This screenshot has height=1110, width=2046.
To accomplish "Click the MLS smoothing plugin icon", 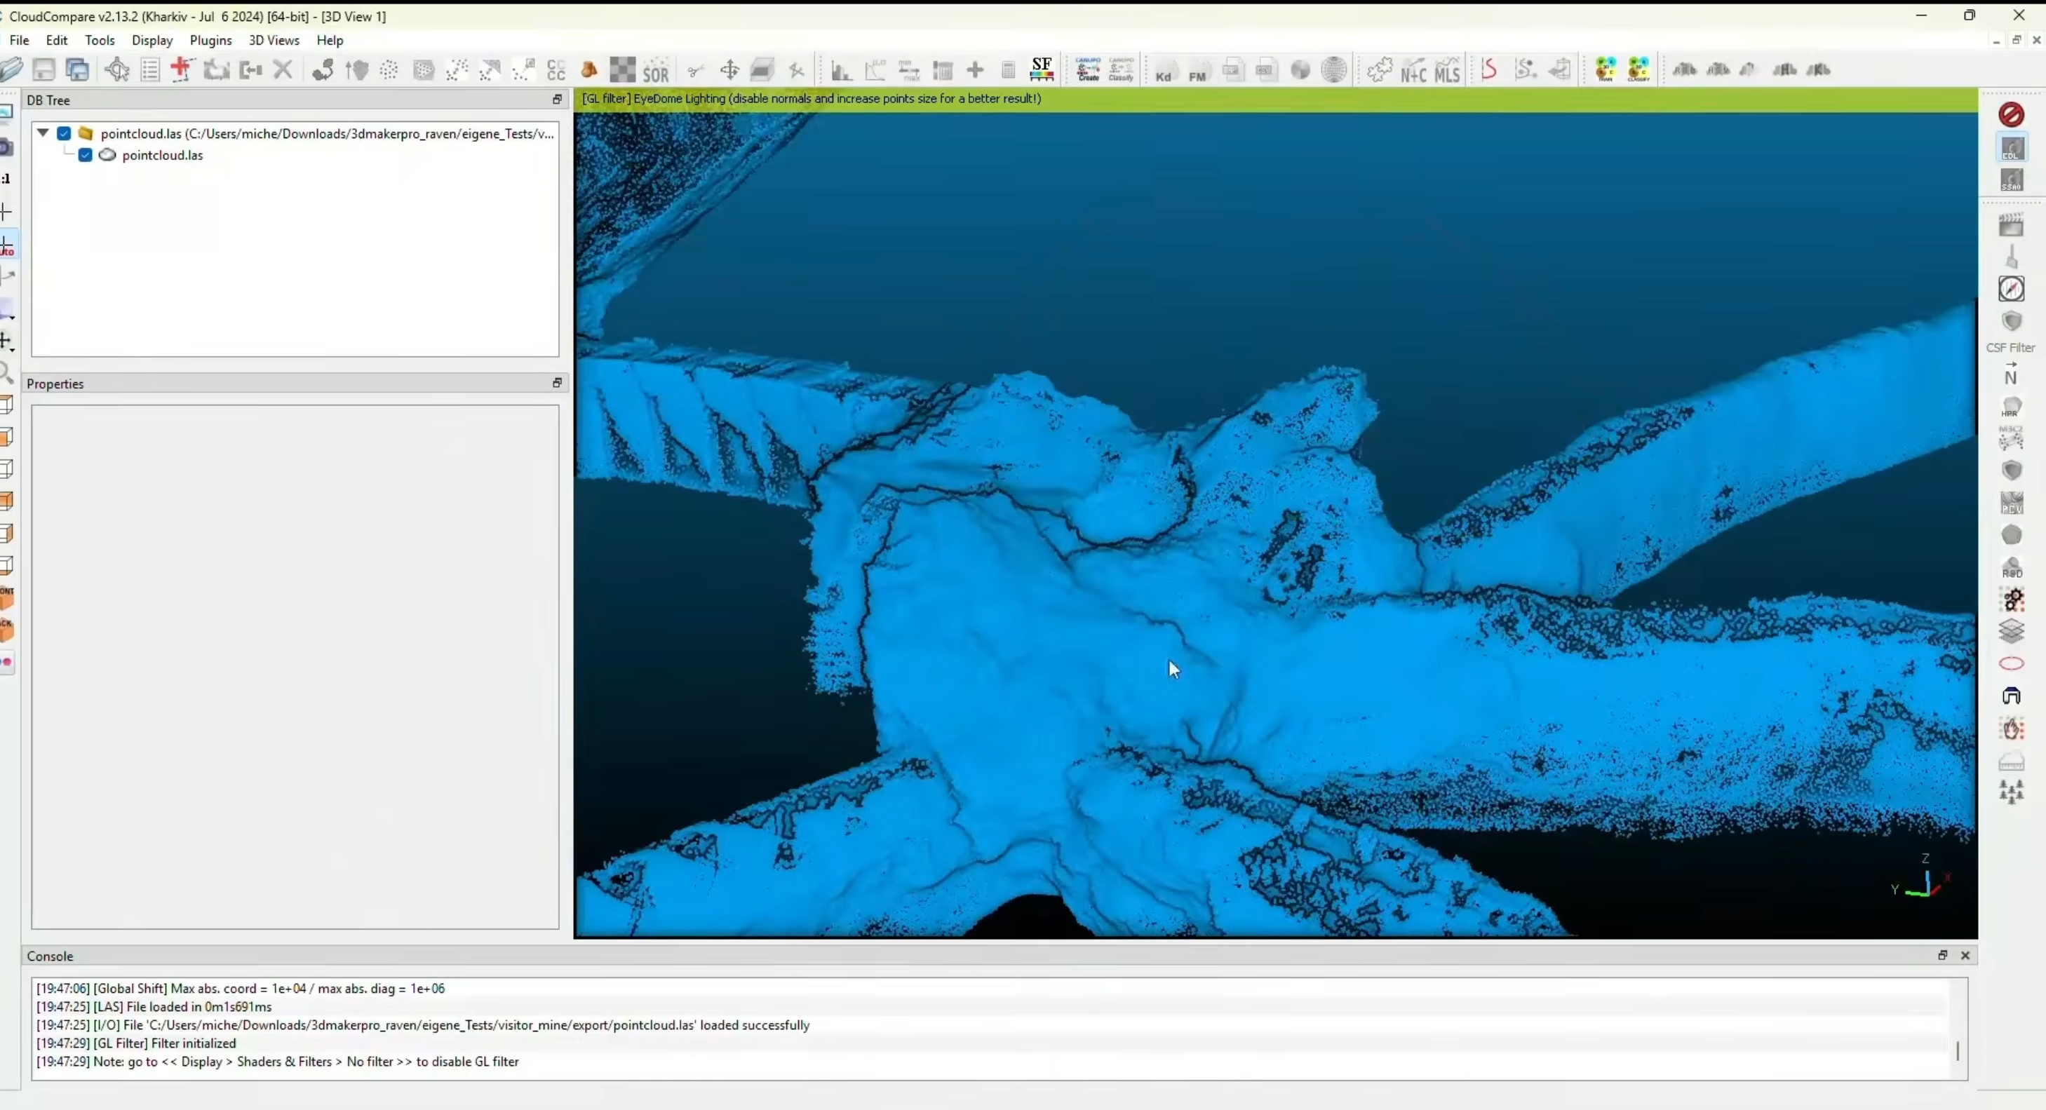I will 1447,70.
